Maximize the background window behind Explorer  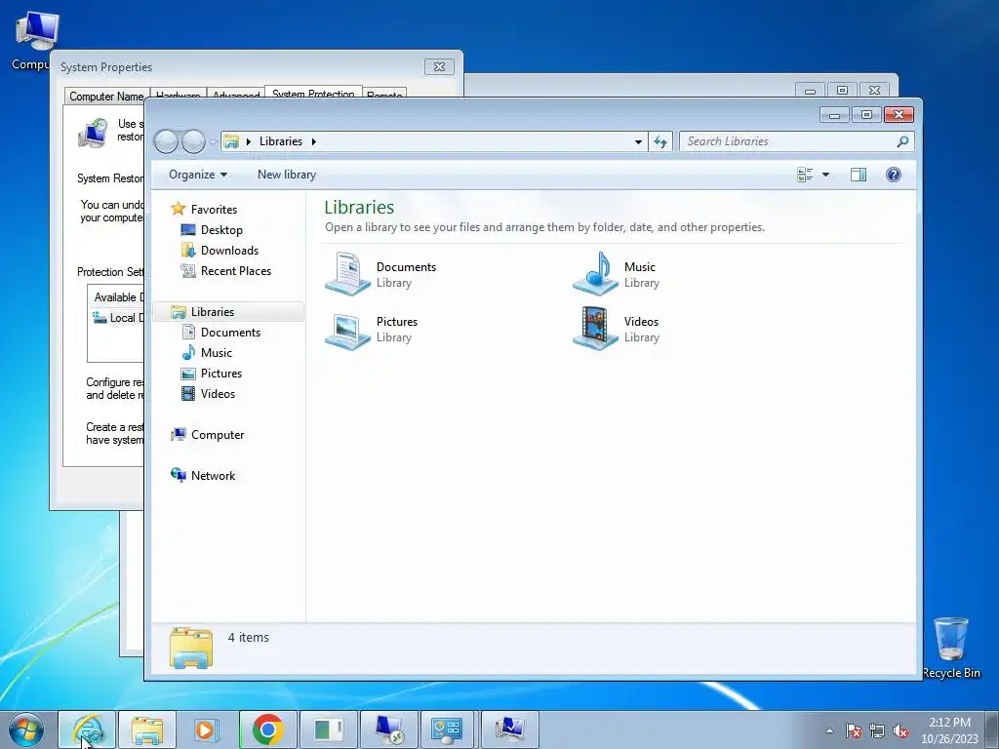[842, 91]
